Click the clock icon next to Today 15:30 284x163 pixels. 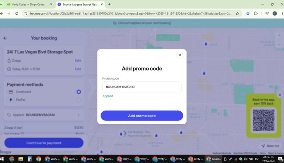coord(9,69)
